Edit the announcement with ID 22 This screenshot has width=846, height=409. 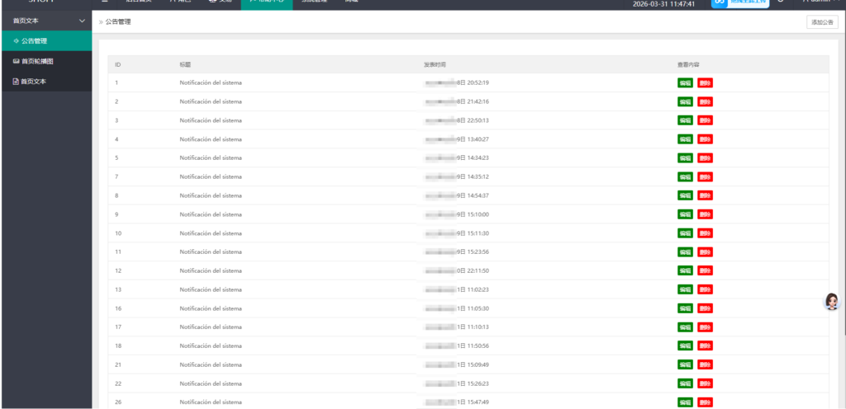click(x=685, y=383)
